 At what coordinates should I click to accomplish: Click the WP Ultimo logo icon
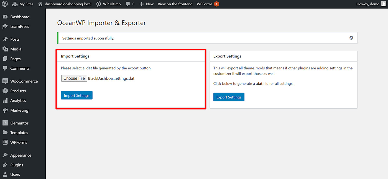pos(99,4)
